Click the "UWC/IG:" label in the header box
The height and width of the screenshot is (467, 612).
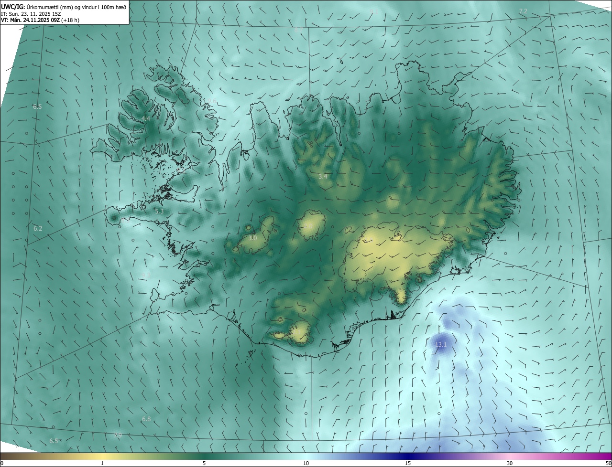(x=13, y=6)
